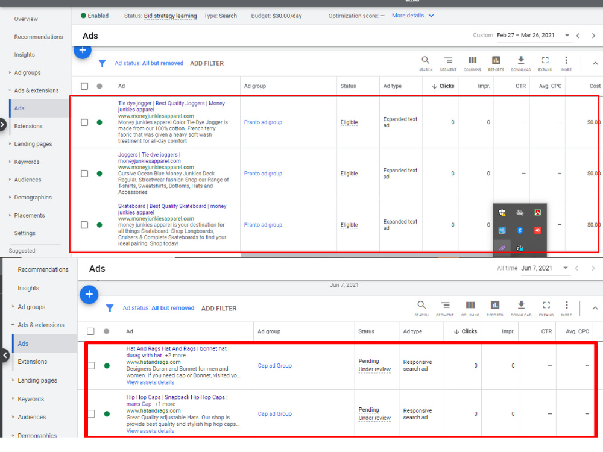Click Eligible status of Skateboard ad
The height and width of the screenshot is (452, 603).
(x=349, y=225)
